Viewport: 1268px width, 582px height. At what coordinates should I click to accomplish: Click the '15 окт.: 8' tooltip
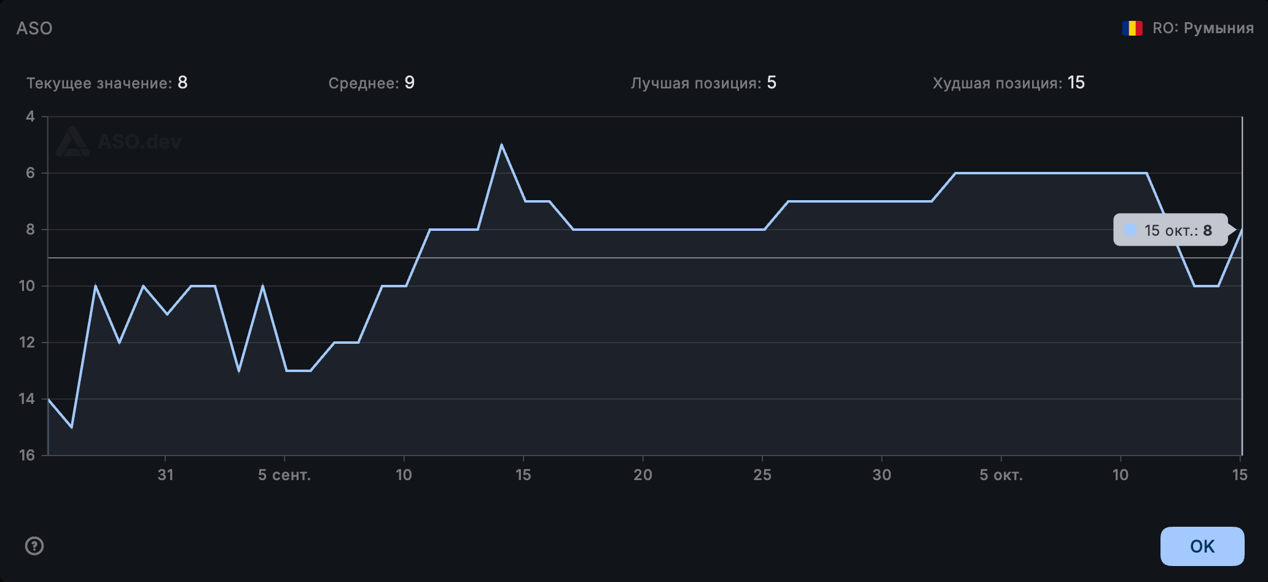[x=1171, y=230]
